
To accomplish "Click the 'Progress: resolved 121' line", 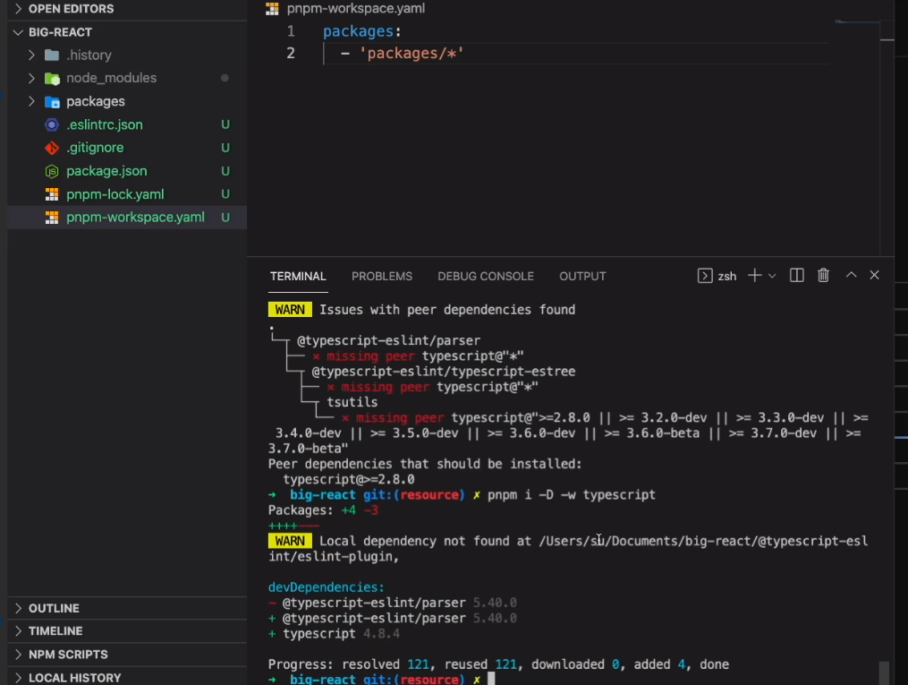I will (498, 664).
